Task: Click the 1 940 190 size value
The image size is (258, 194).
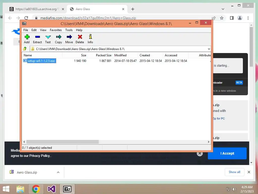Action: click(x=80, y=61)
